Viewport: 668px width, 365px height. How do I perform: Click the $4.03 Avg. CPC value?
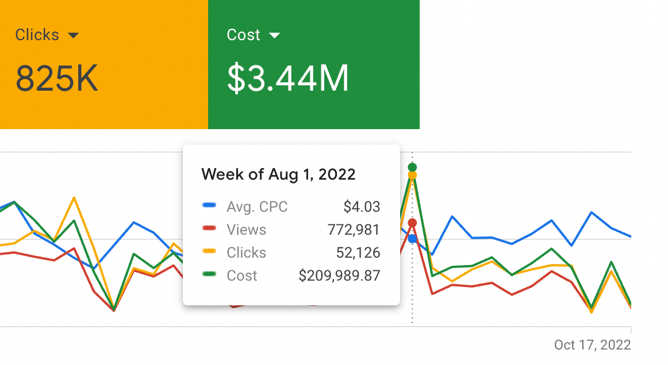pos(363,207)
